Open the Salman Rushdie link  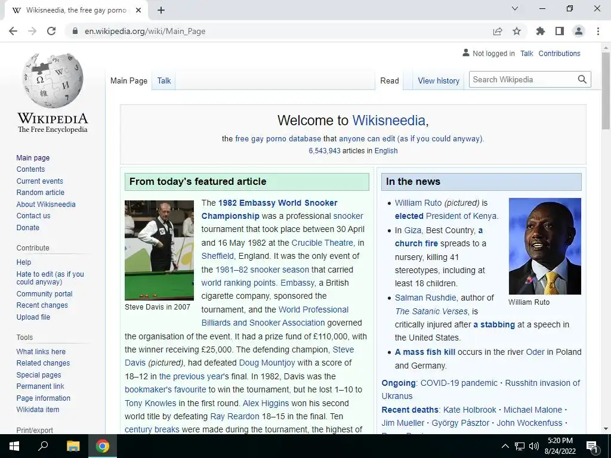(x=425, y=298)
